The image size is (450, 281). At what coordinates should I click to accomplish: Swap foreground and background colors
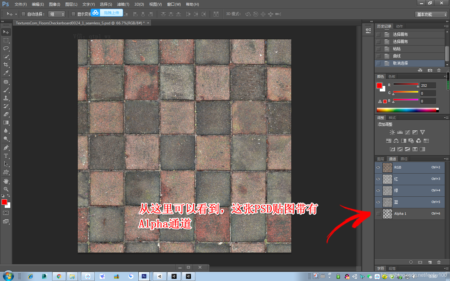8,195
